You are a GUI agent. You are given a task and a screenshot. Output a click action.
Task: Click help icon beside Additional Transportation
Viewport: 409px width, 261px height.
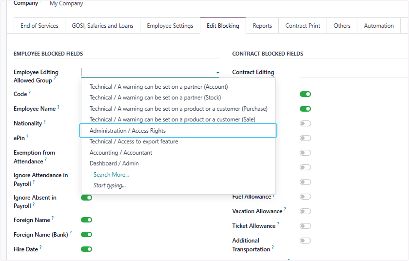(273, 247)
